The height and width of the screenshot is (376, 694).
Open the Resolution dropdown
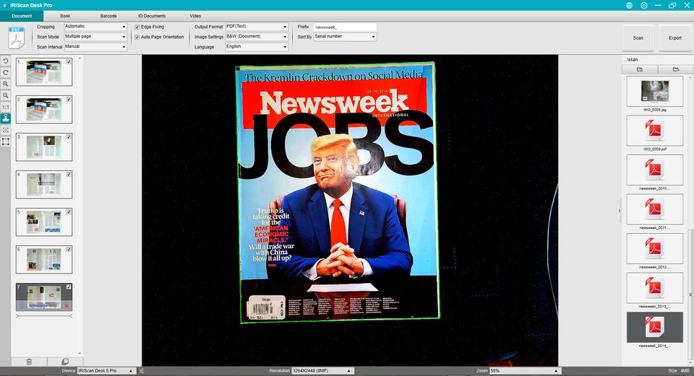(322, 371)
